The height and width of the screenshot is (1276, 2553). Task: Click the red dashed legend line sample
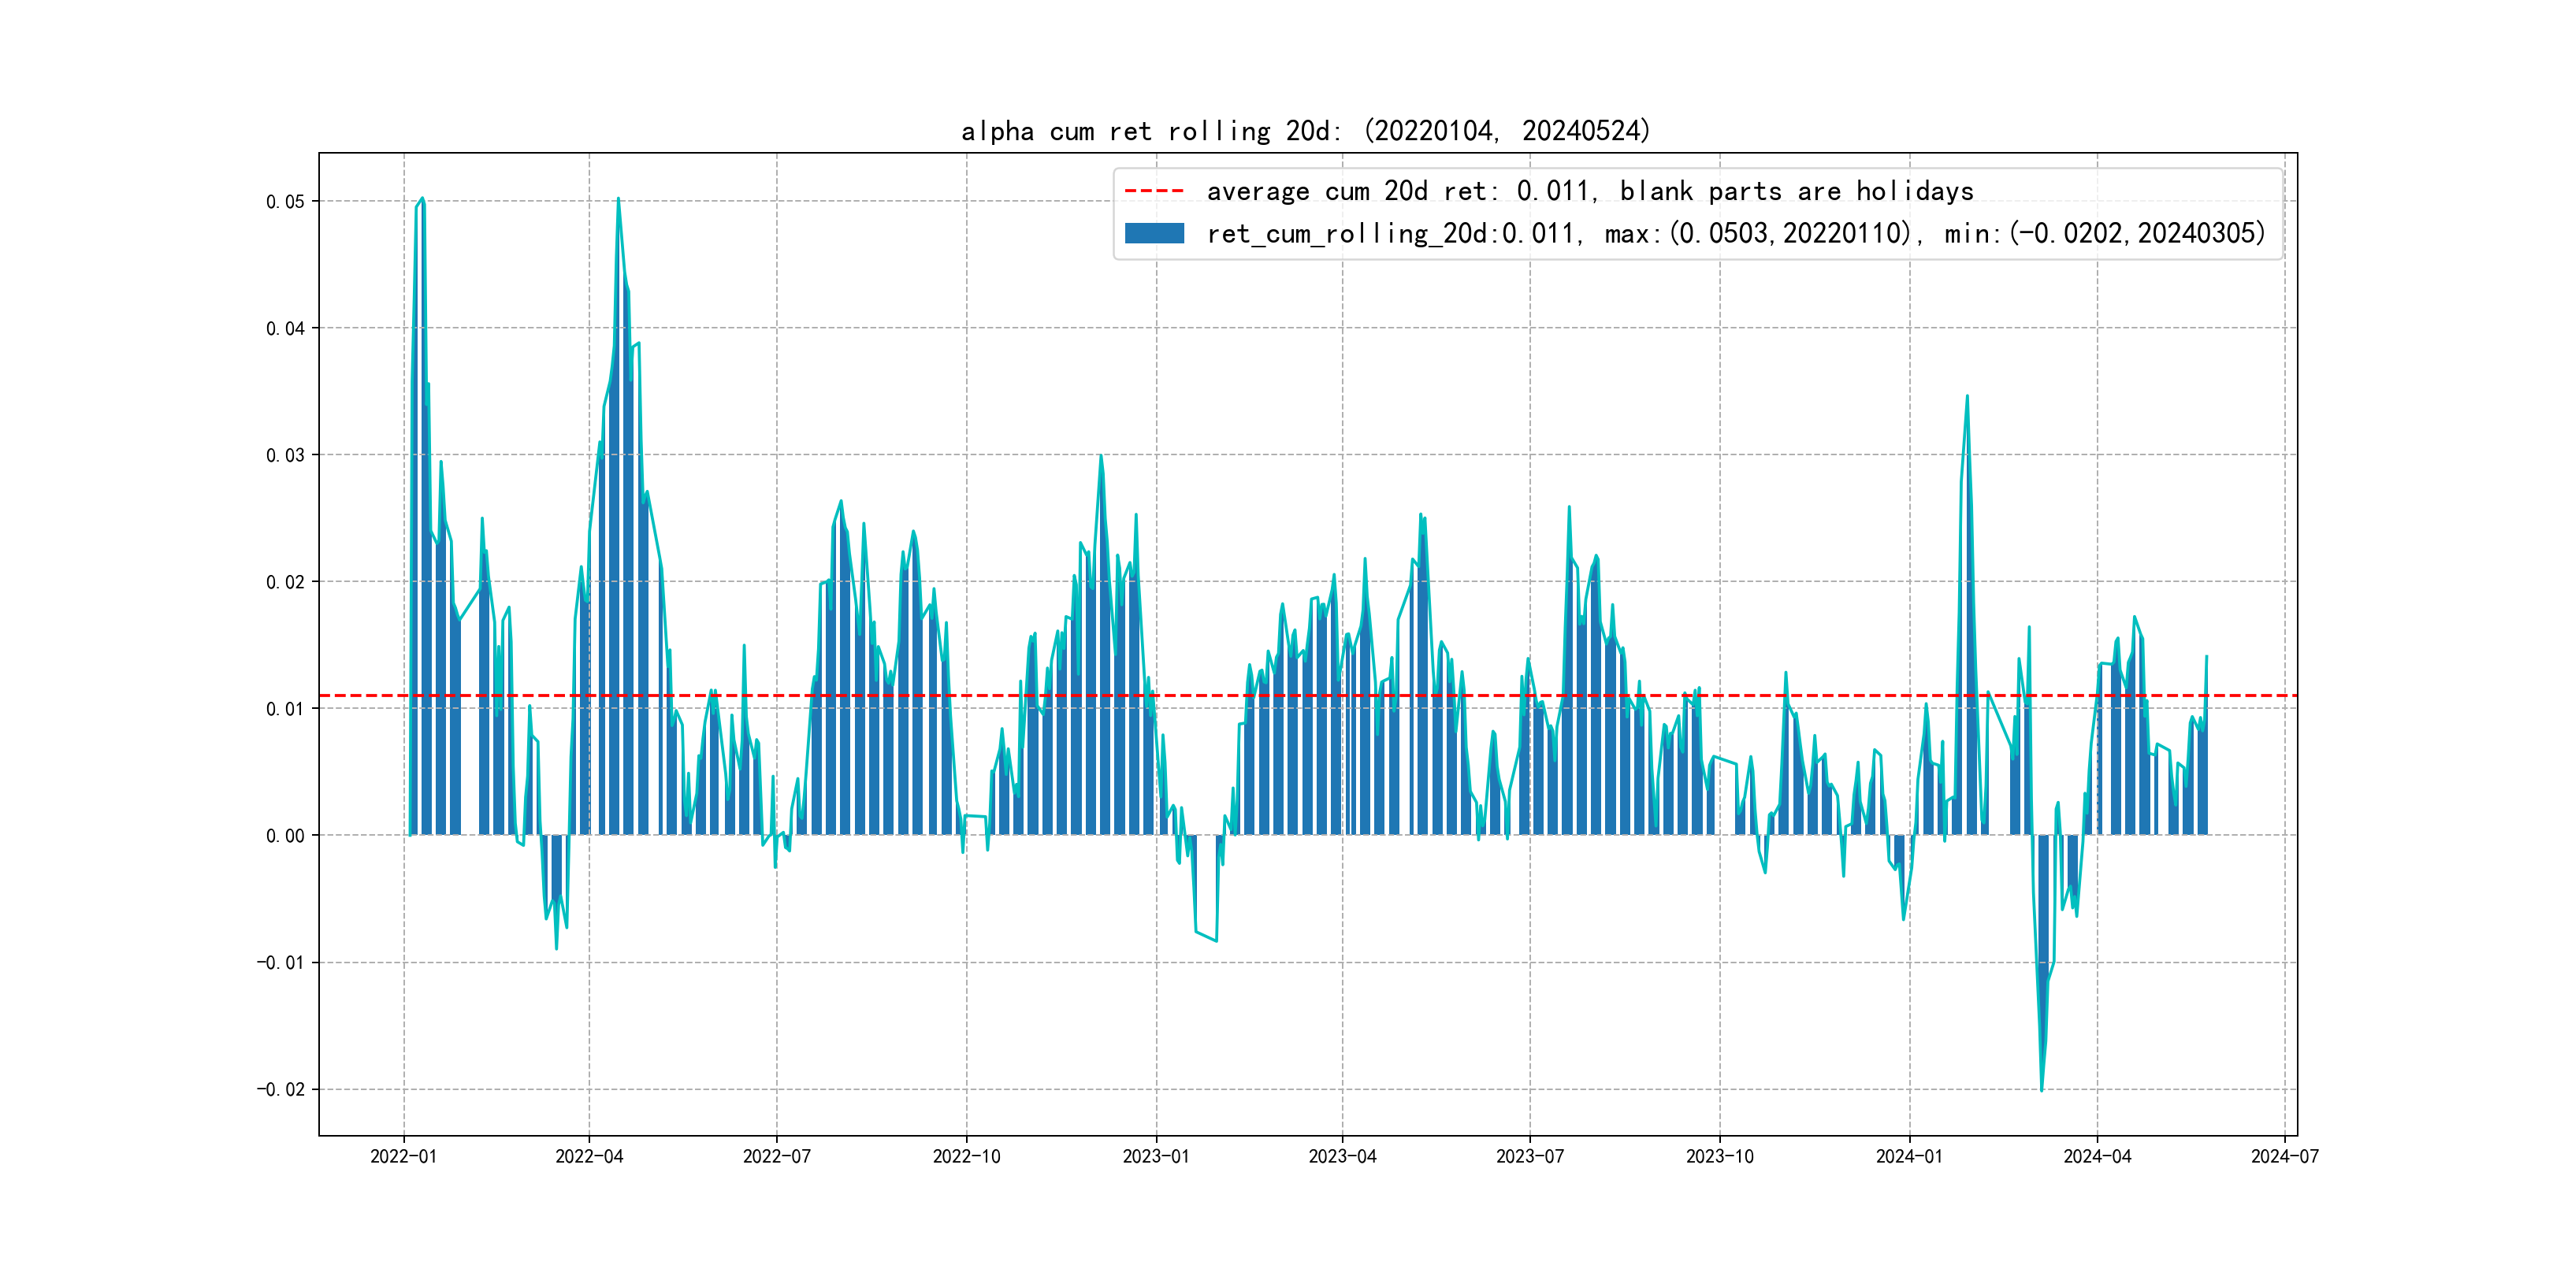1154,191
